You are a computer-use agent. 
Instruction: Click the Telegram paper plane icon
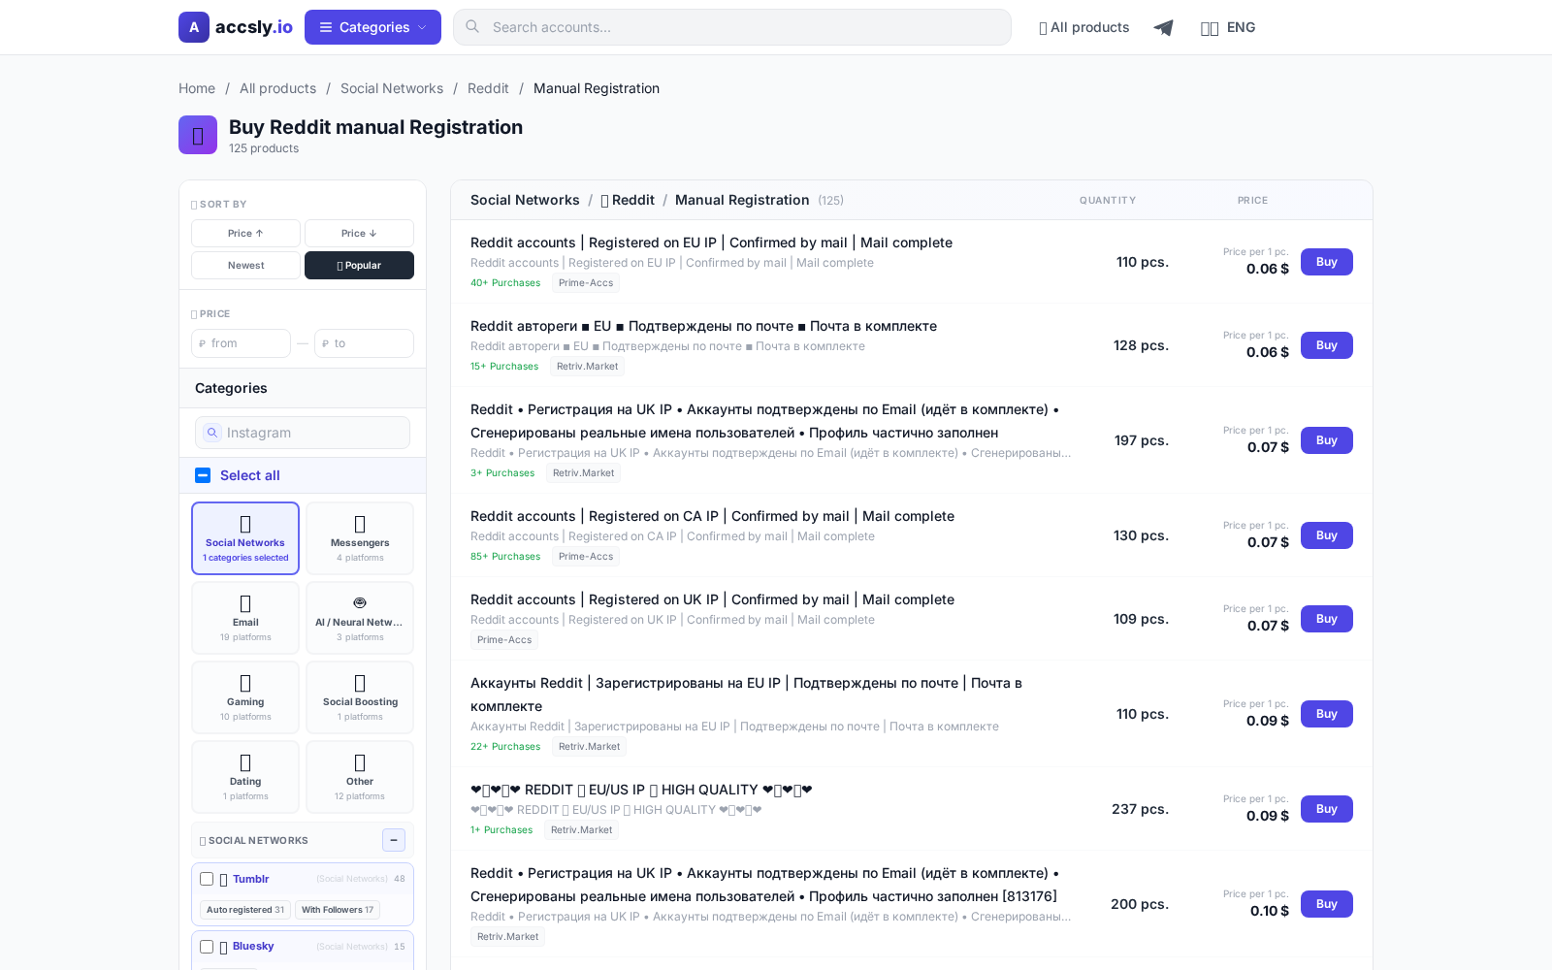(1163, 27)
